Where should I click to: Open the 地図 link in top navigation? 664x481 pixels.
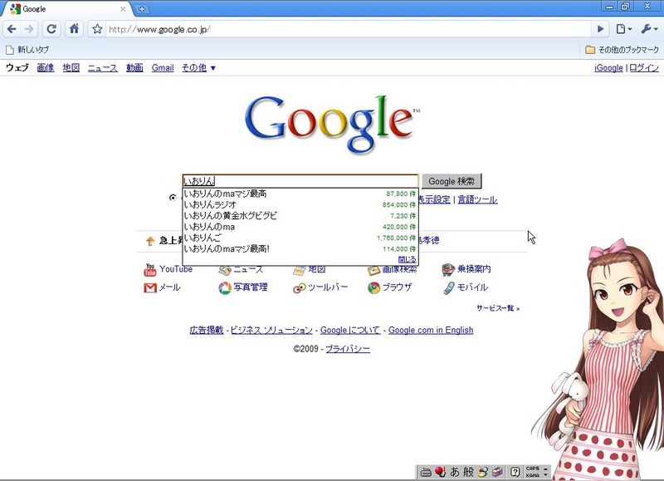click(71, 68)
